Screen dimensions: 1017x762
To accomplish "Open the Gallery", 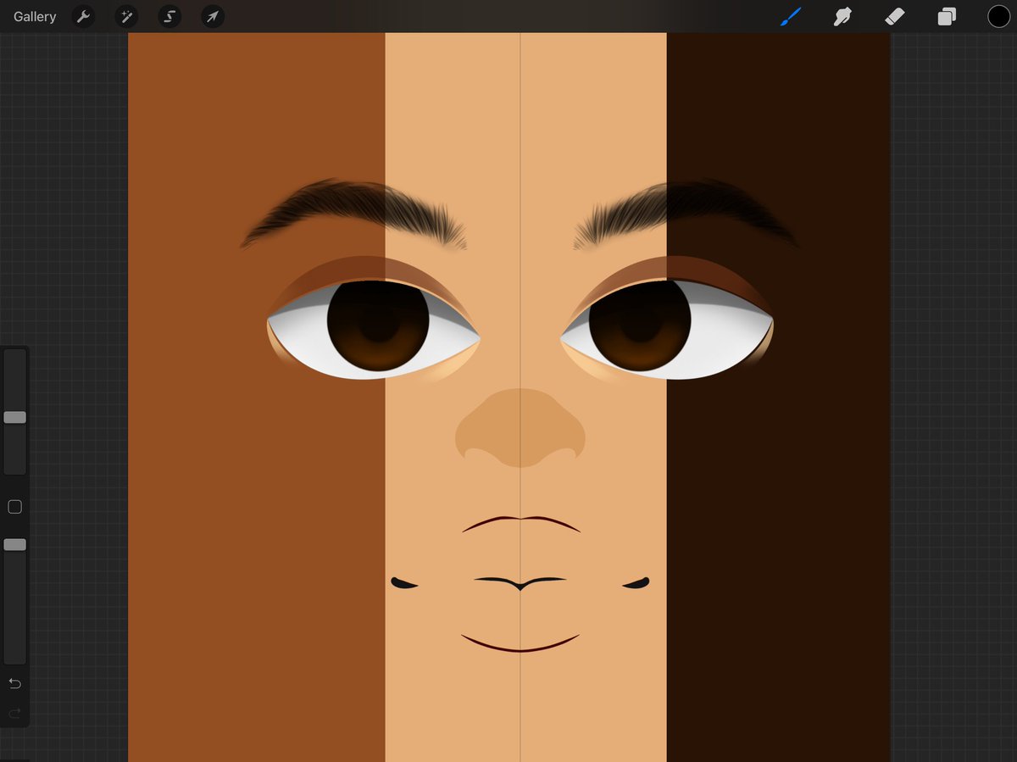I will pos(35,16).
